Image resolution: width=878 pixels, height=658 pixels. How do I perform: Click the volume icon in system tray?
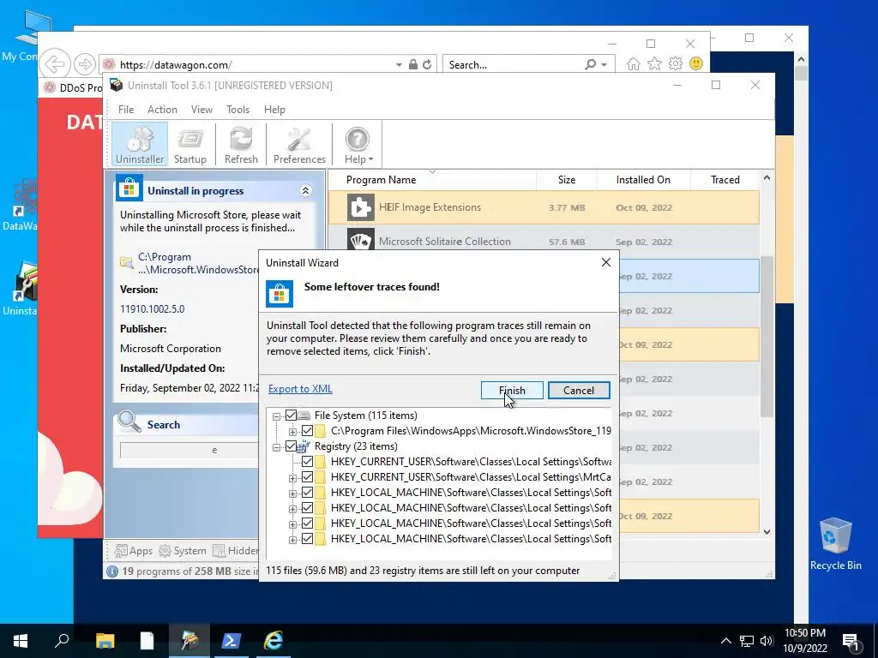pyautogui.click(x=767, y=641)
